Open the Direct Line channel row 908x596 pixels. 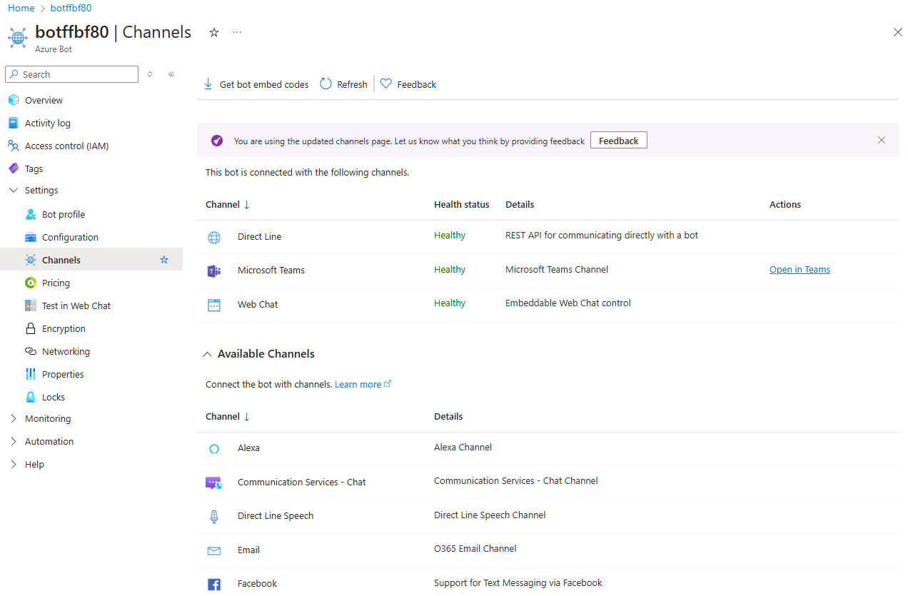click(548, 237)
